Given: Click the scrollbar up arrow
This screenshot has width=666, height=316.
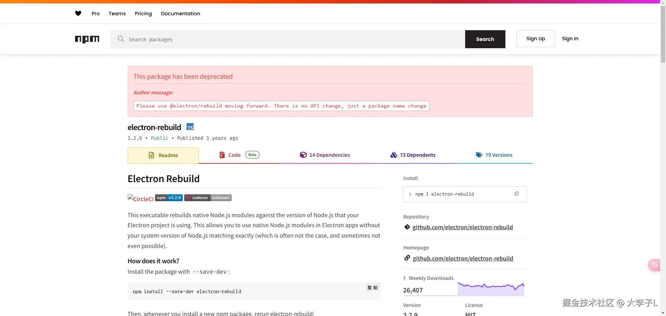Looking at the screenshot, I should (663, 2).
